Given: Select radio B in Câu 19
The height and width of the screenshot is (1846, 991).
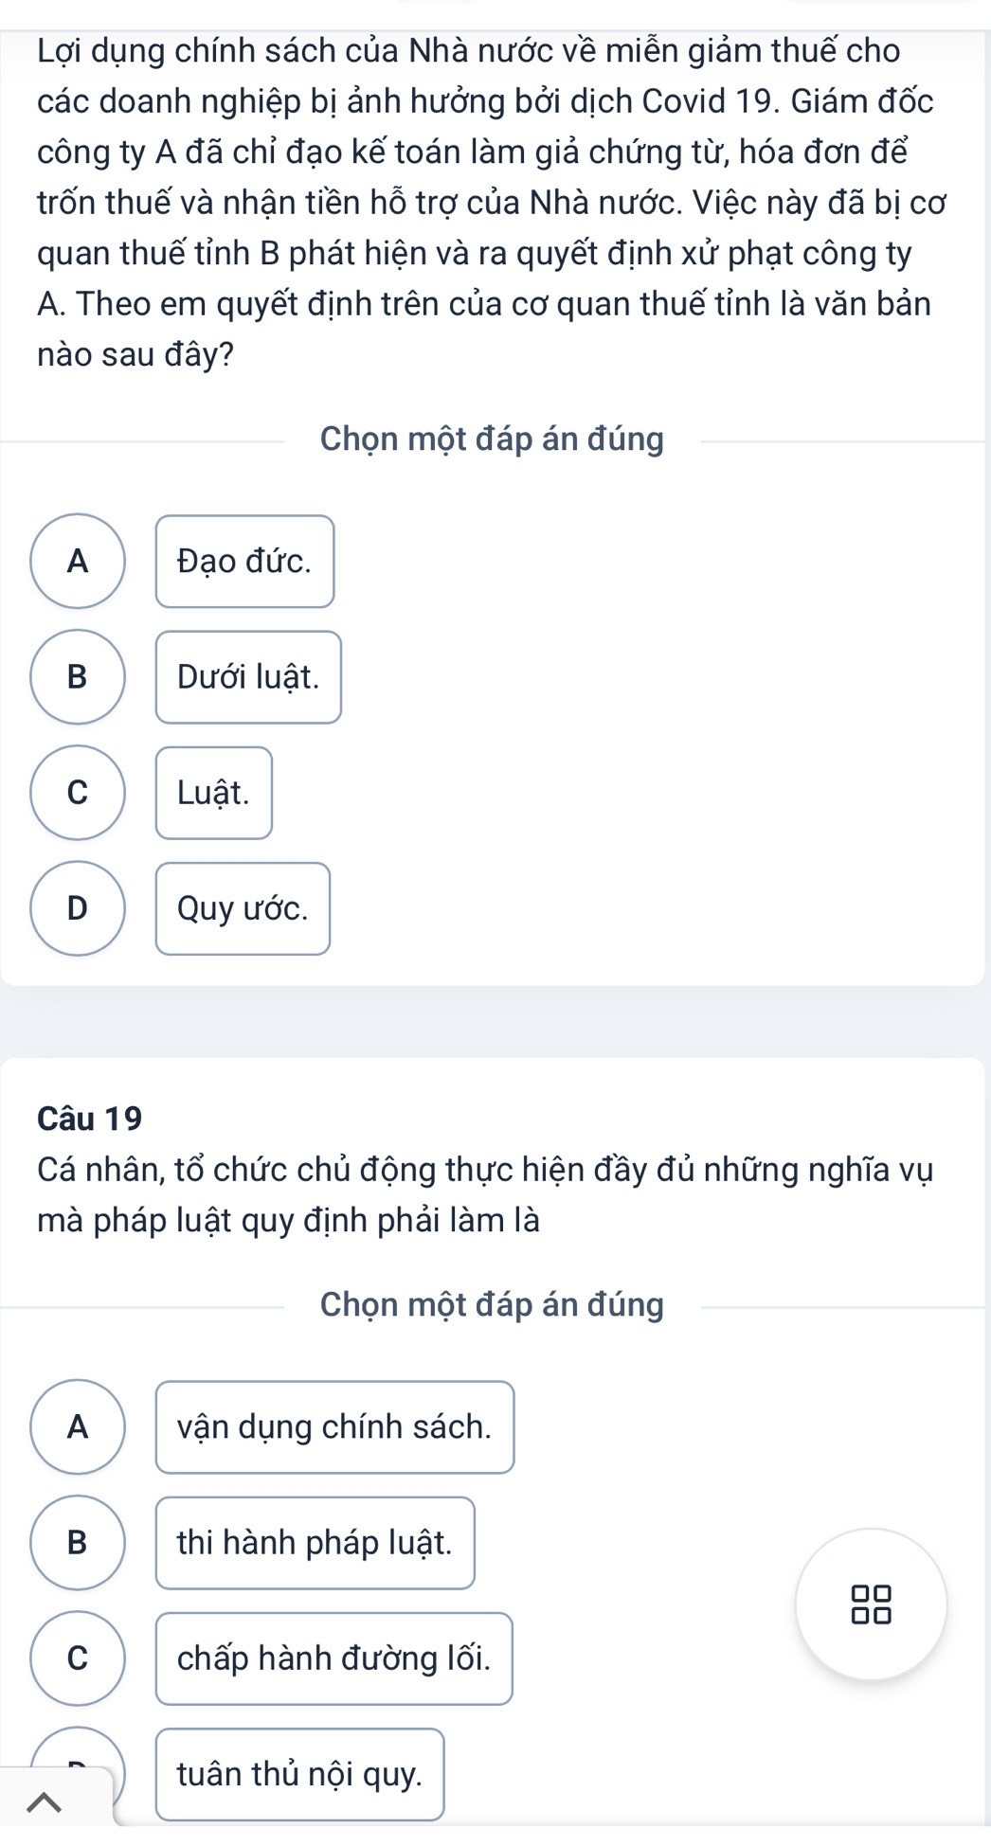Looking at the screenshot, I should point(78,1542).
